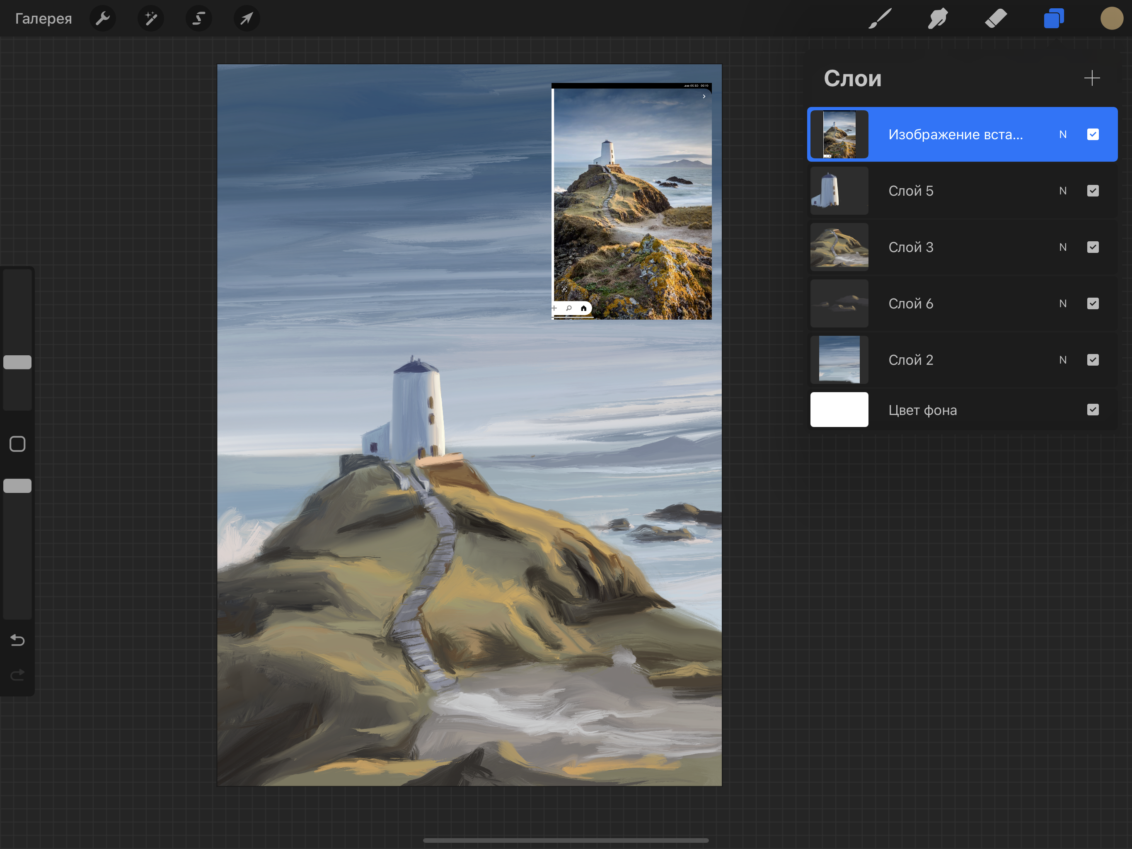Click the Слой 3 layer thumbnail
1132x849 pixels.
point(839,247)
